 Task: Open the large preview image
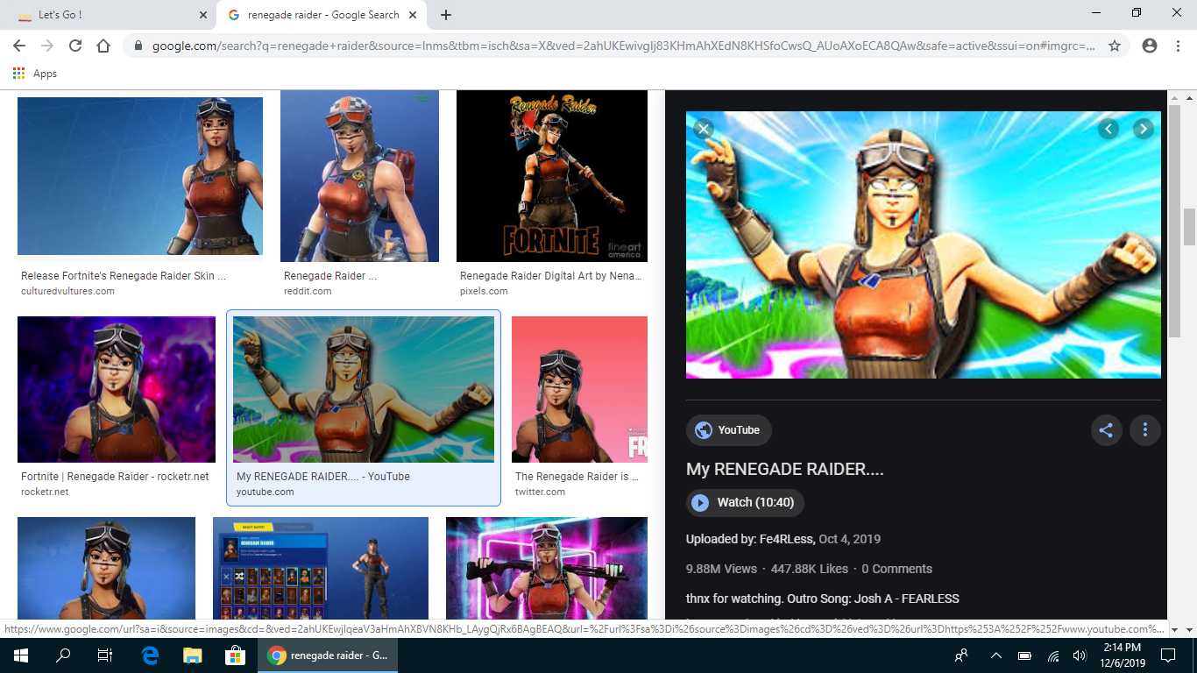tap(924, 244)
